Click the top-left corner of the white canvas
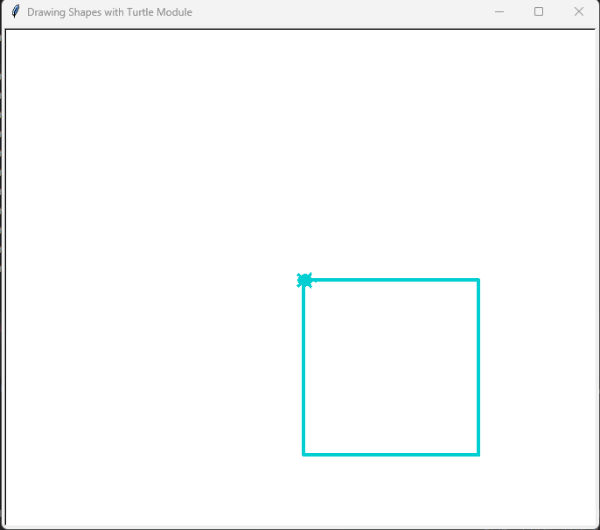Viewport: 600px width, 530px height. click(x=9, y=33)
